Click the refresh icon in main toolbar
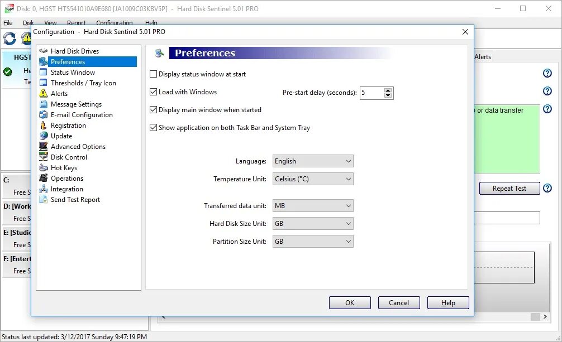 pyautogui.click(x=9, y=38)
